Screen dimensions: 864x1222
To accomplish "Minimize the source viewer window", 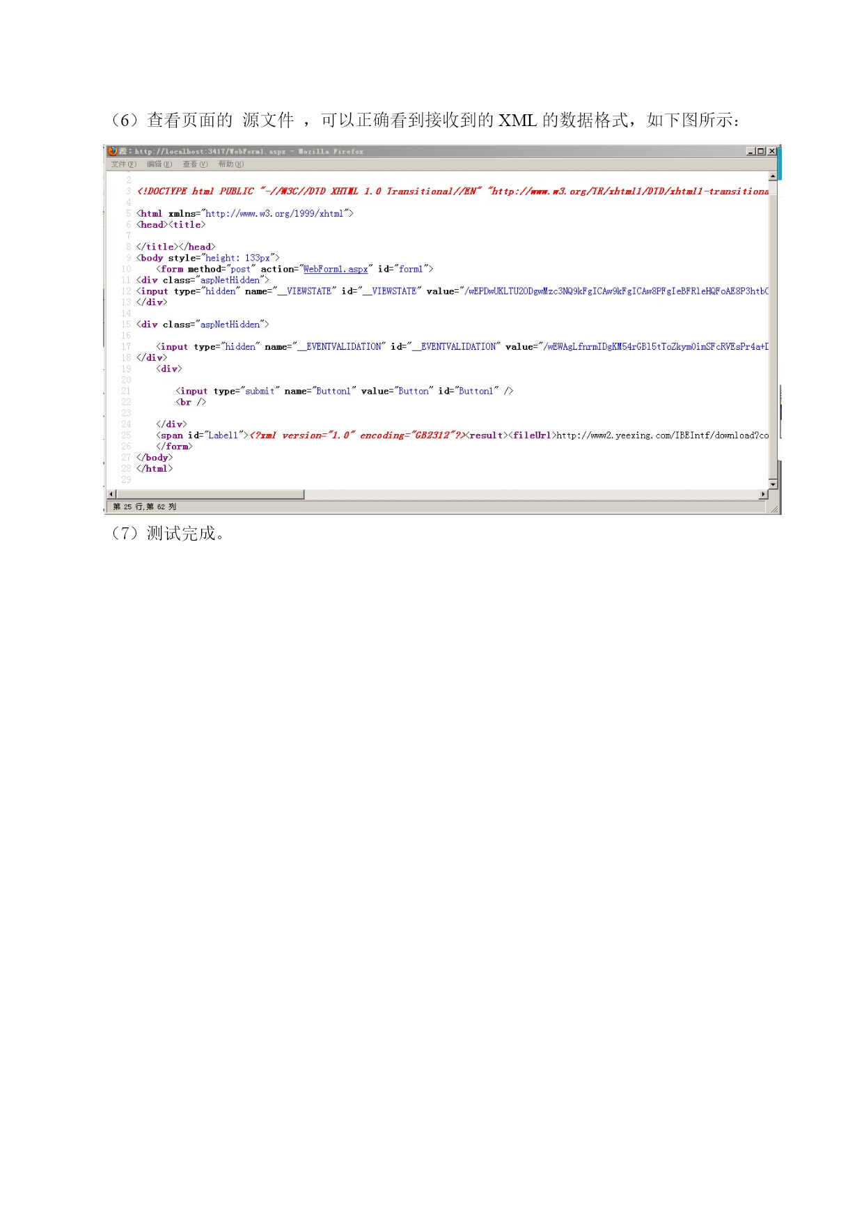I will [751, 151].
